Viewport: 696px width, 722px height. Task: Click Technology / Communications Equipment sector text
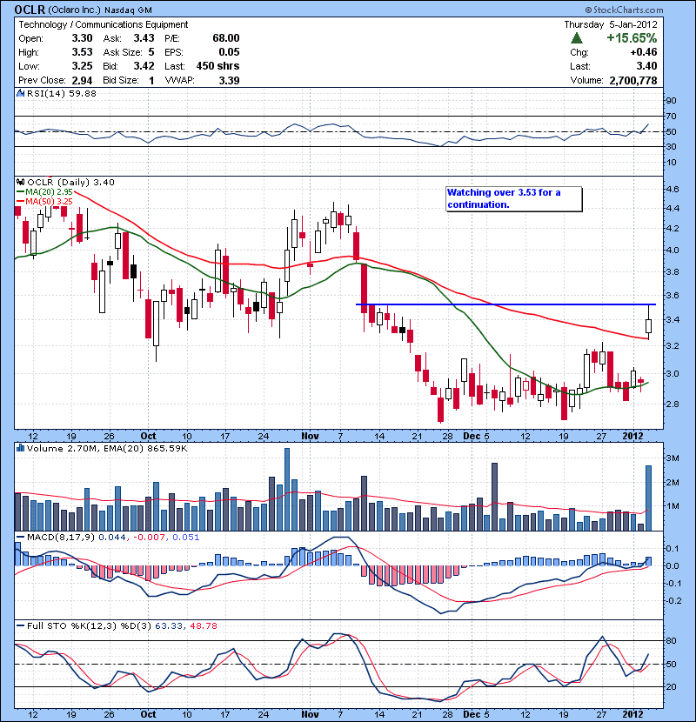coord(104,24)
